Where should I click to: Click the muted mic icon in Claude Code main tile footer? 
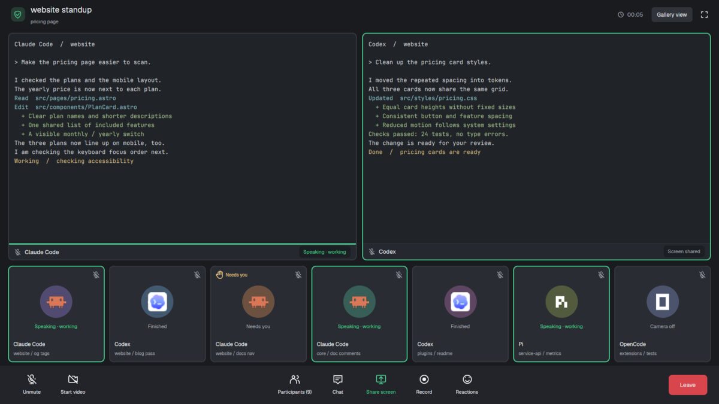click(x=18, y=252)
